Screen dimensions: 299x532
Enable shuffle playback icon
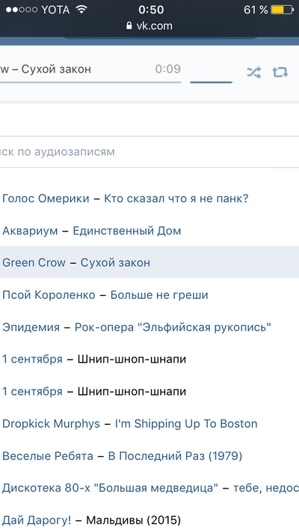click(x=253, y=72)
